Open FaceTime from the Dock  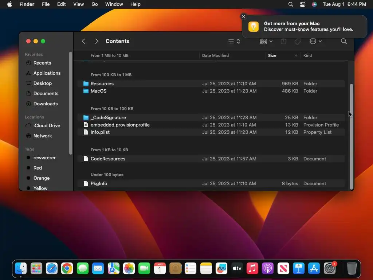tap(144, 269)
